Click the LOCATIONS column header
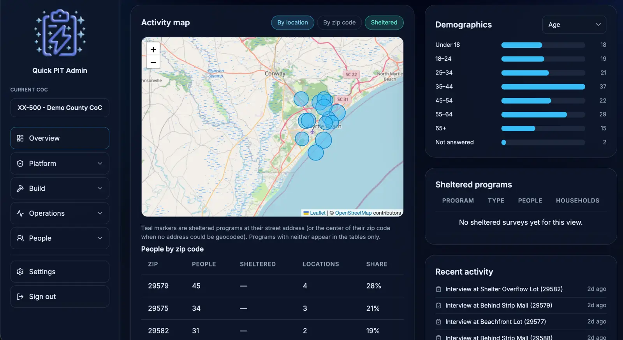This screenshot has height=340, width=623. [321, 264]
